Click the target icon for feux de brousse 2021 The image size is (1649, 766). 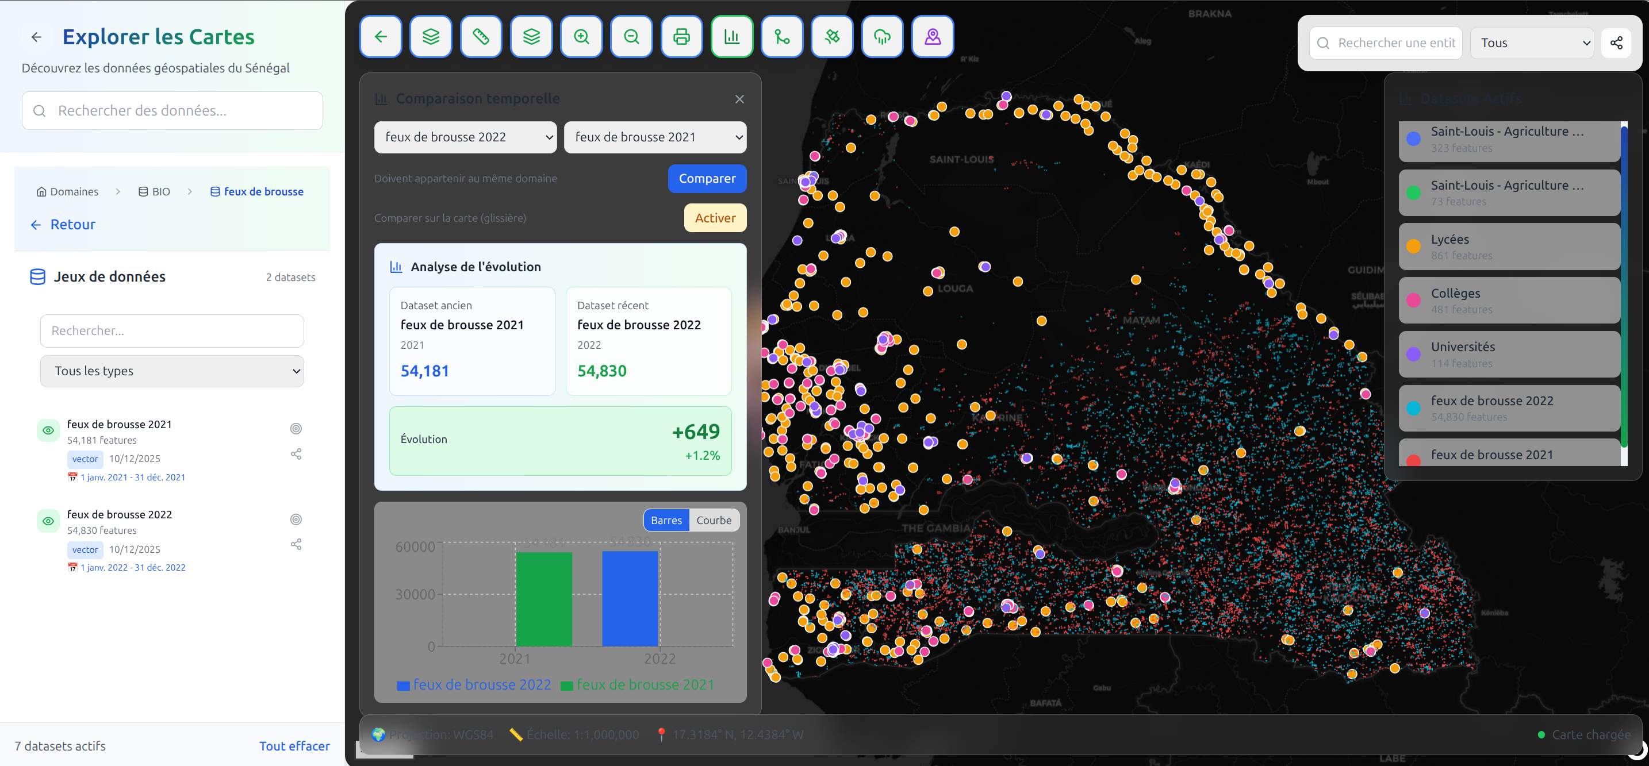(296, 429)
